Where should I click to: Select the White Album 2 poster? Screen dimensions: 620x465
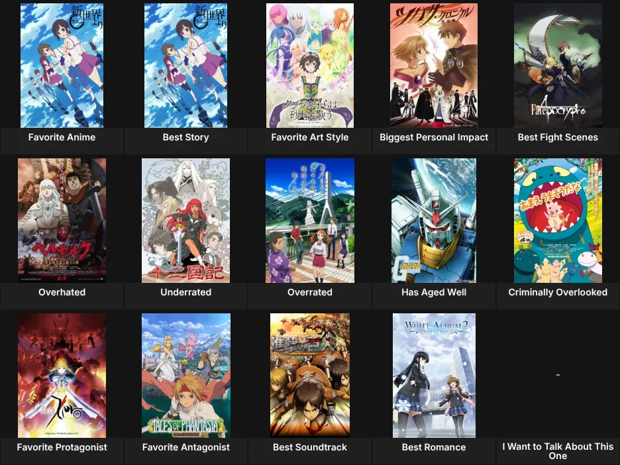(434, 376)
